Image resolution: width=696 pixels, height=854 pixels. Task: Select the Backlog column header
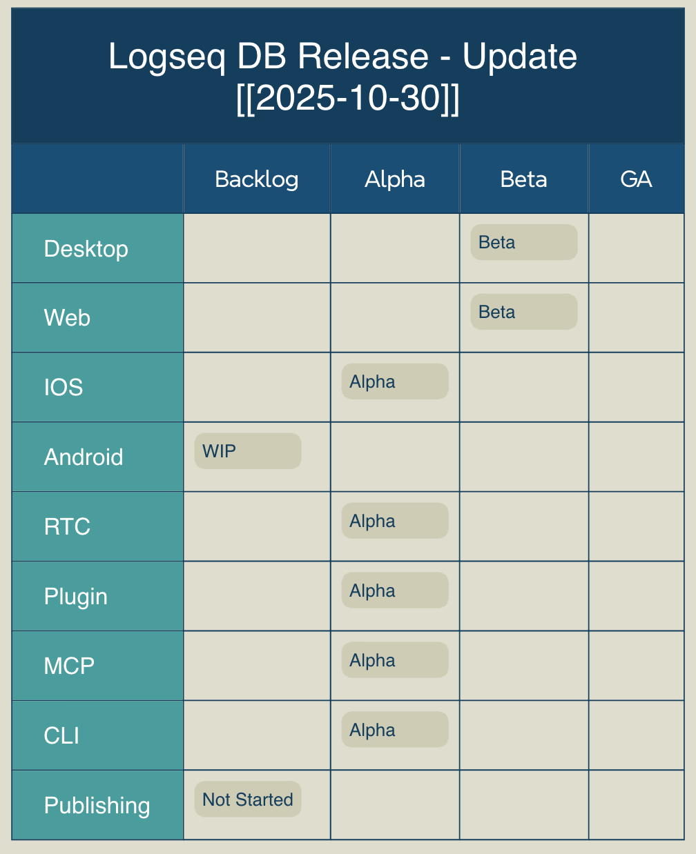pyautogui.click(x=256, y=179)
